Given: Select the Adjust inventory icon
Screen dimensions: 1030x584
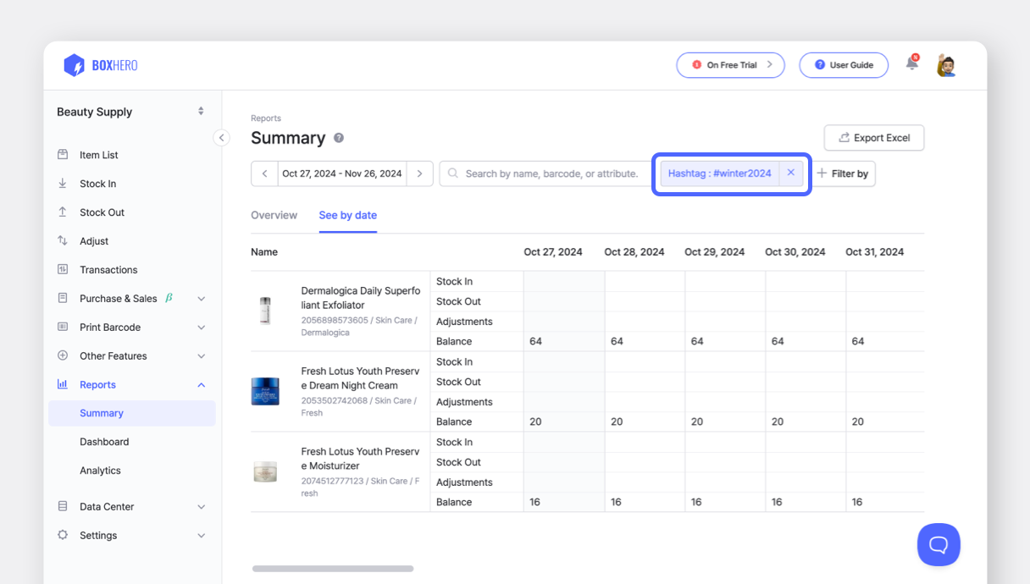Looking at the screenshot, I should point(63,240).
